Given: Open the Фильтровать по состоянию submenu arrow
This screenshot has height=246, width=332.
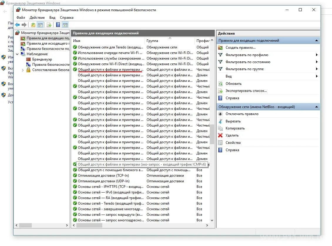Looking at the screenshot, I should point(316,62).
